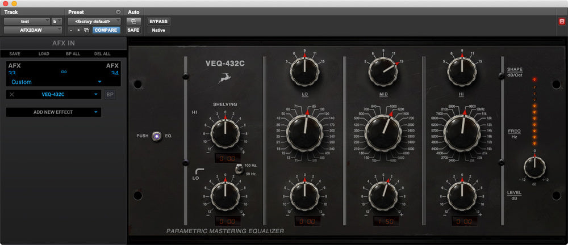Image resolution: width=568 pixels, height=245 pixels.
Task: Click the LO band frequency knob
Action: point(304,133)
